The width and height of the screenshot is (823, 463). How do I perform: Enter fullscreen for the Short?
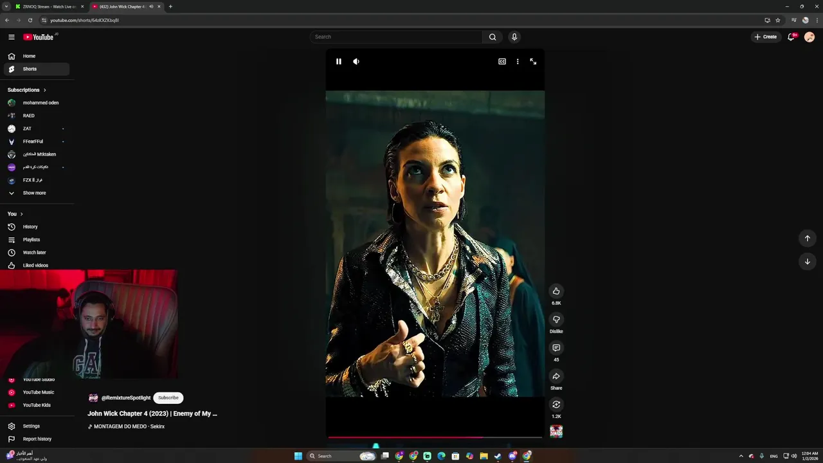(x=533, y=62)
